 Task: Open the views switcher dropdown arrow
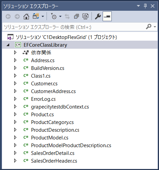click(x=43, y=16)
